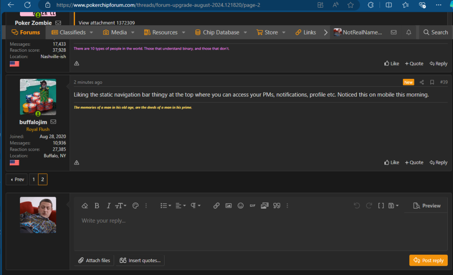Open the notifications bell in the navigation bar
Viewport: 453px width, 275px height.
click(408, 32)
